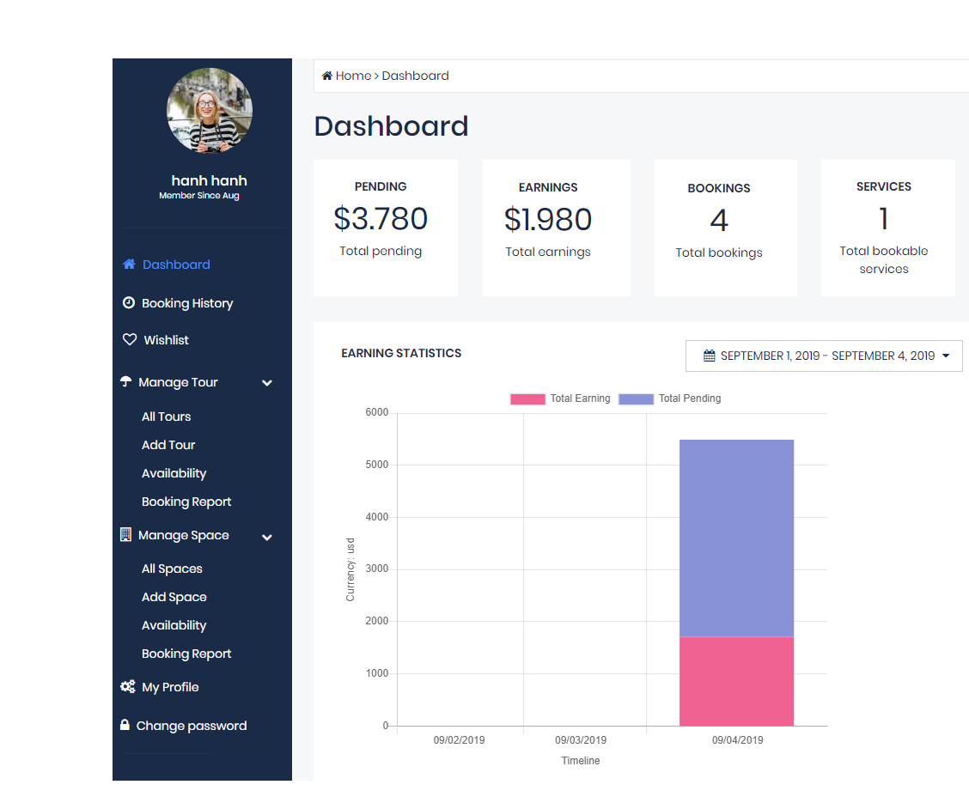Click the Change password lock icon
This screenshot has height=809, width=969.
125,725
